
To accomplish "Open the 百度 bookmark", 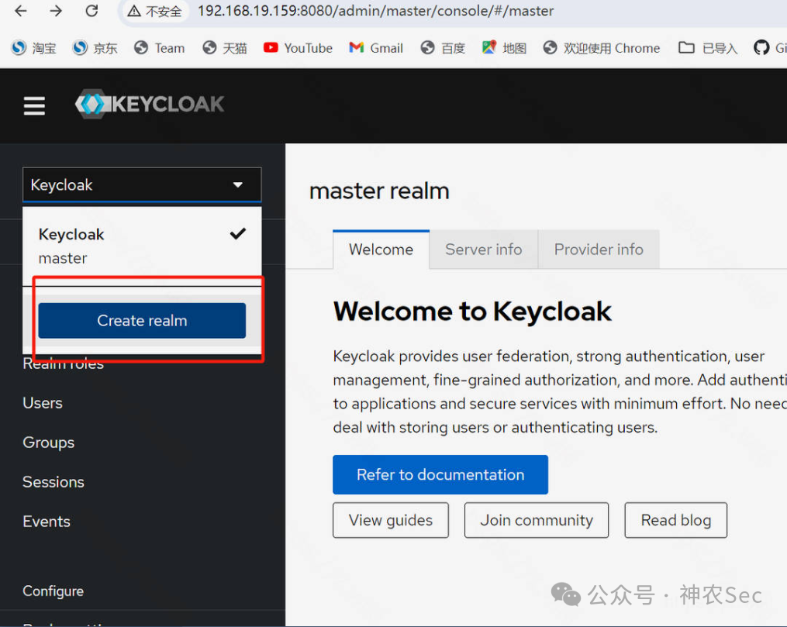I will [x=443, y=48].
